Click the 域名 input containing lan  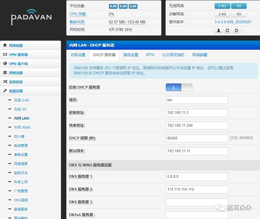click(197, 100)
